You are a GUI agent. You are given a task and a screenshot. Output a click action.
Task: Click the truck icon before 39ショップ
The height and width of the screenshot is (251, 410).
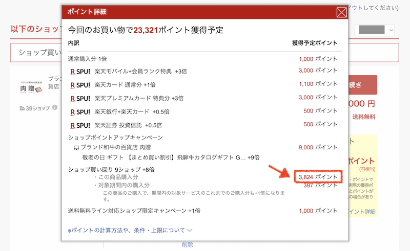coord(22,108)
